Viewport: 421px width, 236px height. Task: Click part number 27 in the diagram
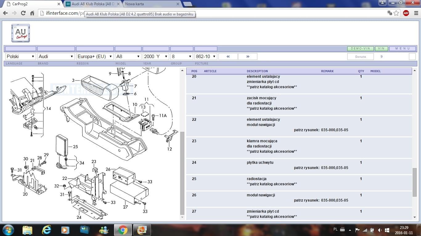(125, 207)
